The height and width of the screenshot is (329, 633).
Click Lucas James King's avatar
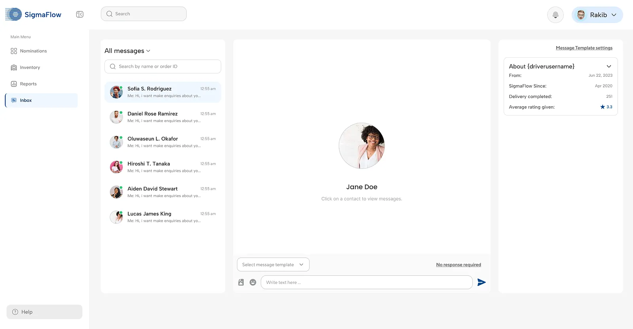click(116, 217)
